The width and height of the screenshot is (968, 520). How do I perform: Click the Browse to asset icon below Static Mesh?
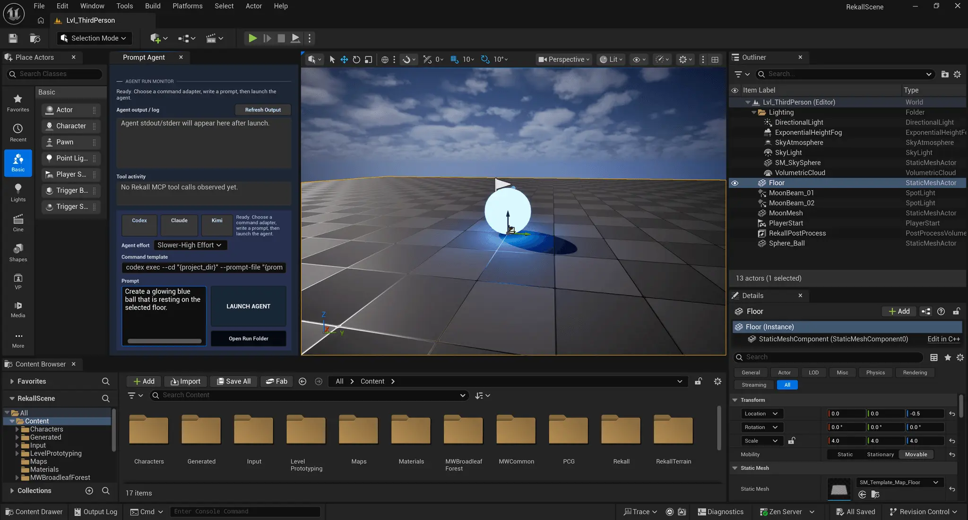[875, 494]
